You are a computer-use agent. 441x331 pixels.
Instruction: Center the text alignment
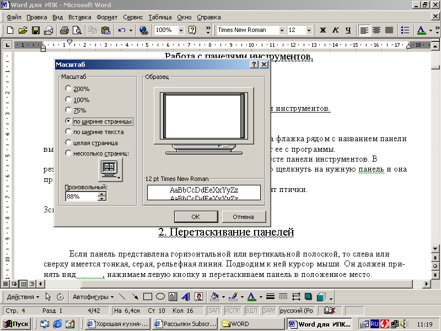377,30
